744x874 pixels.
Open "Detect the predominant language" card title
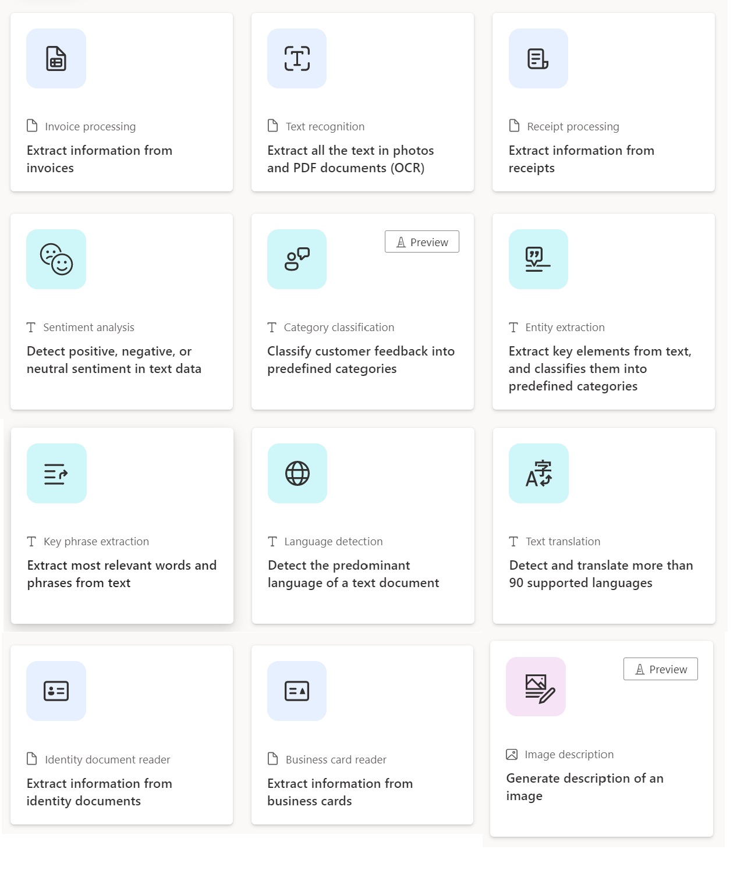(x=353, y=574)
